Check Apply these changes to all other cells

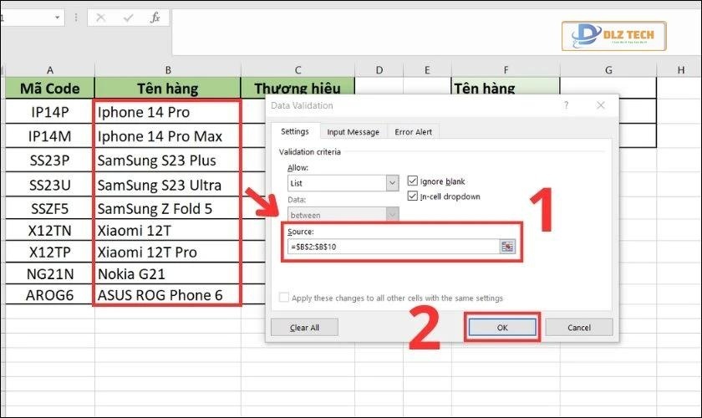[285, 298]
